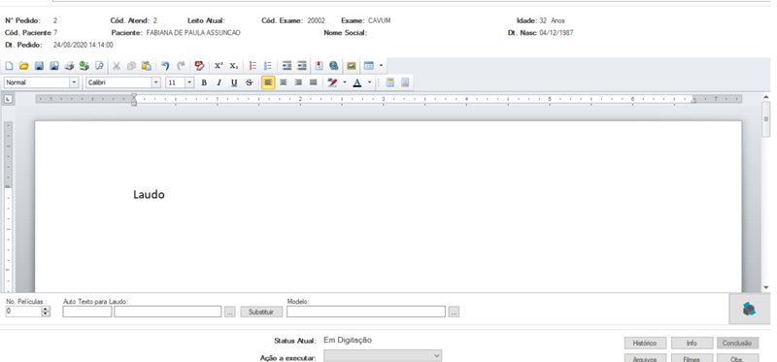Click the Obs. button
Screen dimensions: 777x362
click(737, 358)
